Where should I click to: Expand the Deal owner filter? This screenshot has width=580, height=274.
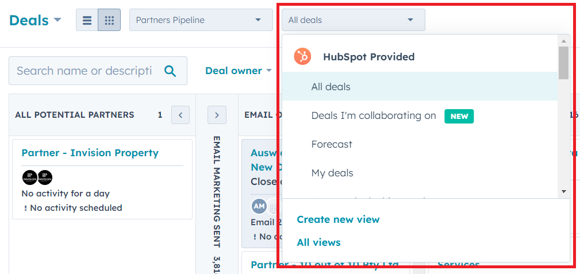pos(238,71)
